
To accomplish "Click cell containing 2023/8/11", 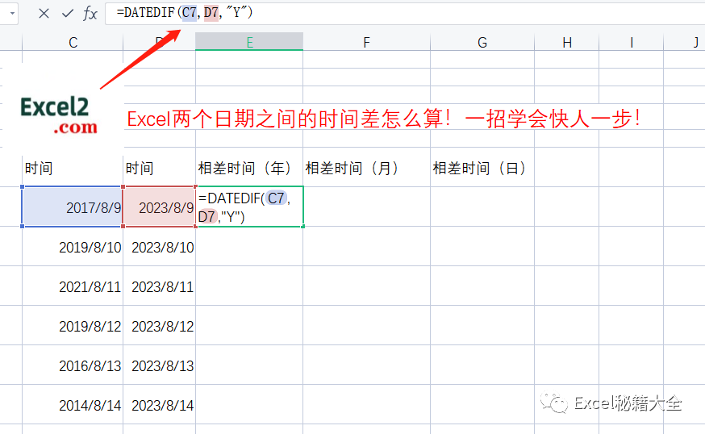I will pyautogui.click(x=159, y=286).
